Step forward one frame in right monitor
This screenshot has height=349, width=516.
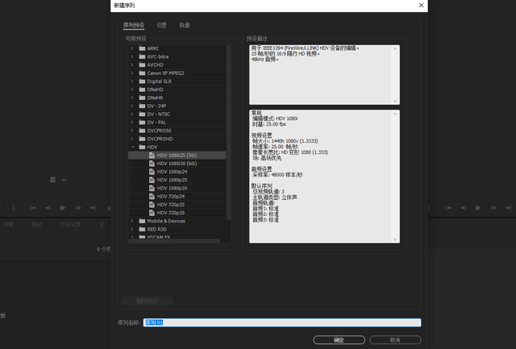(x=493, y=208)
